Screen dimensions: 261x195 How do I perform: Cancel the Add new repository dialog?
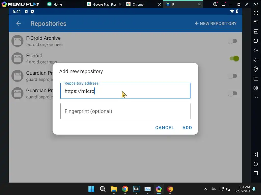pos(165,128)
